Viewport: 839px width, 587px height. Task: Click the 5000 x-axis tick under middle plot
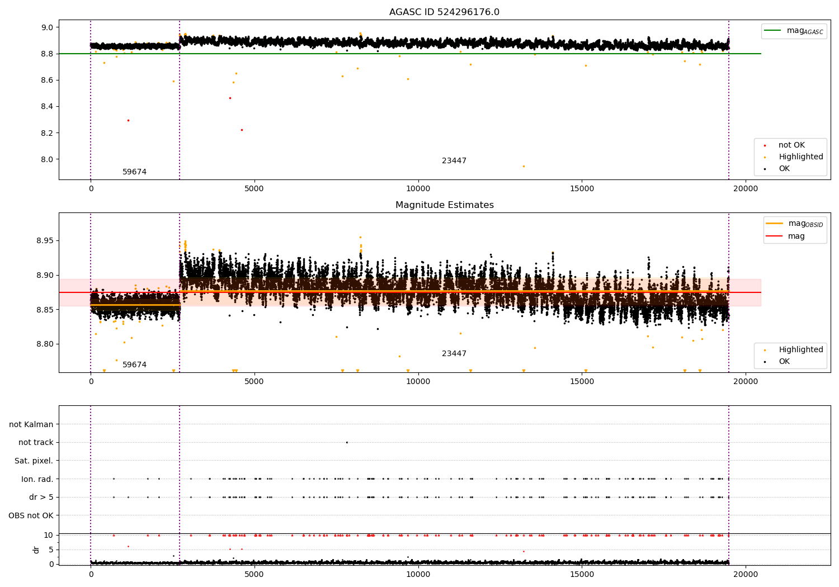click(254, 382)
